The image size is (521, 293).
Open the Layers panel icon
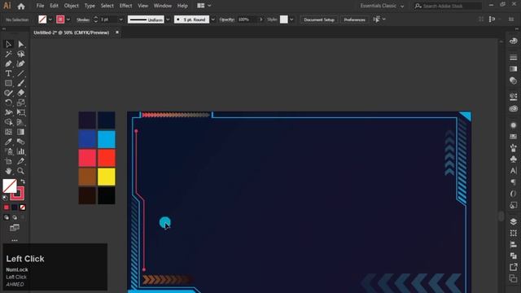point(514,221)
